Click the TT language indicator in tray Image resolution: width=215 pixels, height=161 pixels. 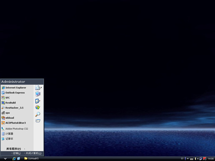click(182, 159)
